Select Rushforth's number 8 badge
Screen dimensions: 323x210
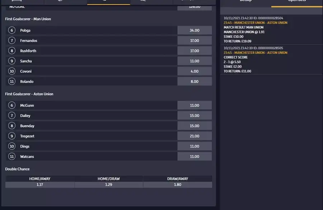click(x=12, y=51)
